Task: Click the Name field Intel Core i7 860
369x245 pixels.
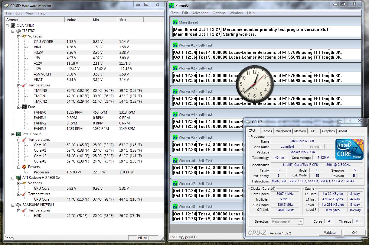Action: [302, 141]
